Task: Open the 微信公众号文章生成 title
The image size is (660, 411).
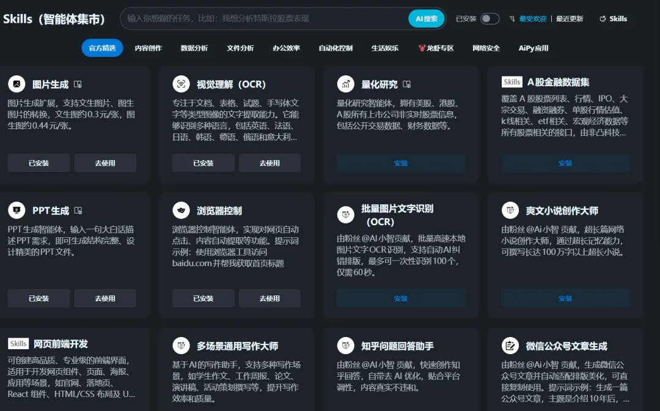Action: coord(566,346)
